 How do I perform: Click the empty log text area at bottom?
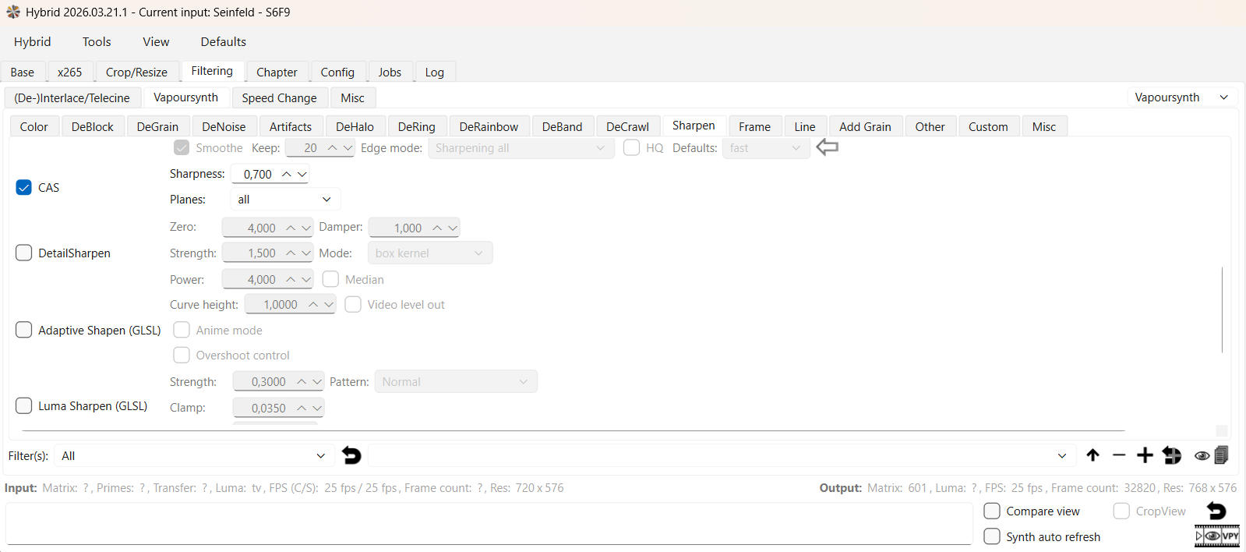tap(489, 523)
